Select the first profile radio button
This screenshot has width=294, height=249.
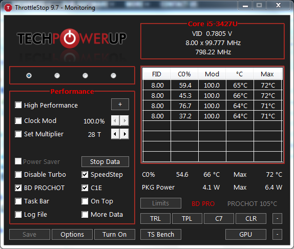(29, 75)
